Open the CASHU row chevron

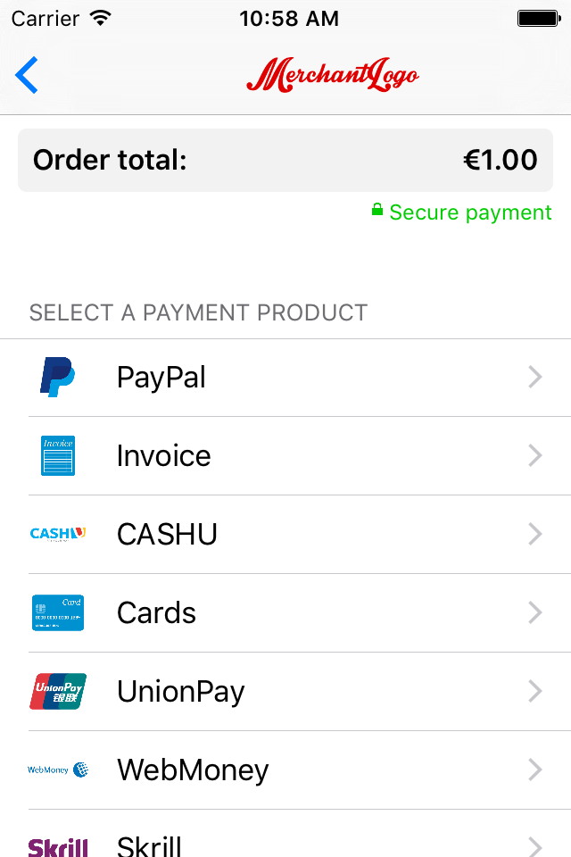[x=535, y=535]
